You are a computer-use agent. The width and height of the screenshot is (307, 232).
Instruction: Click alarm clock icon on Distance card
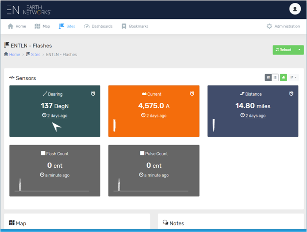click(x=291, y=94)
